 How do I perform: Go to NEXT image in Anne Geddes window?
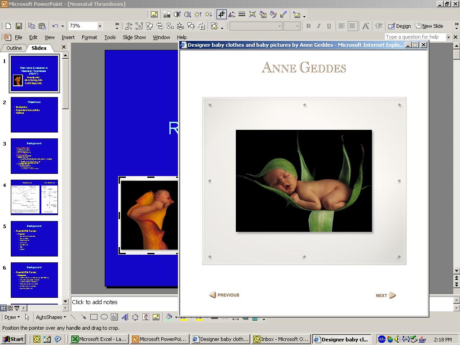click(x=386, y=296)
